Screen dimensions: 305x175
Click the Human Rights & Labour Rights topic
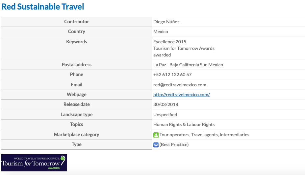tap(184, 124)
